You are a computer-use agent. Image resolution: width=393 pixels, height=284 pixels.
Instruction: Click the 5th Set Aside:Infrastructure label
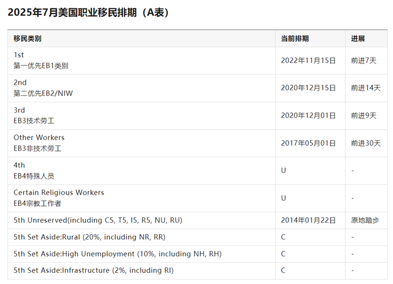pos(94,271)
